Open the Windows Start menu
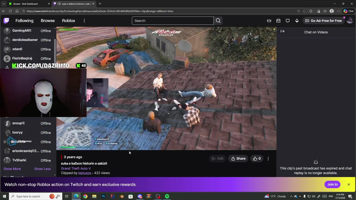The height and width of the screenshot is (200, 356). (x=4, y=196)
